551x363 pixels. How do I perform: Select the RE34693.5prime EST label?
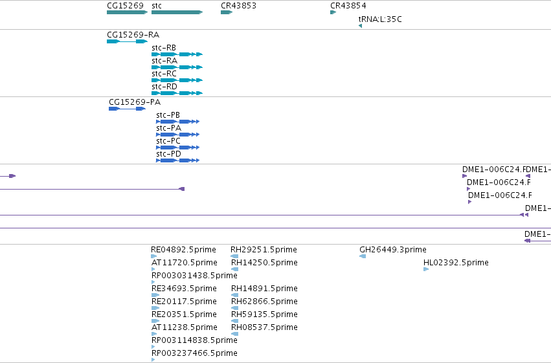coord(184,289)
